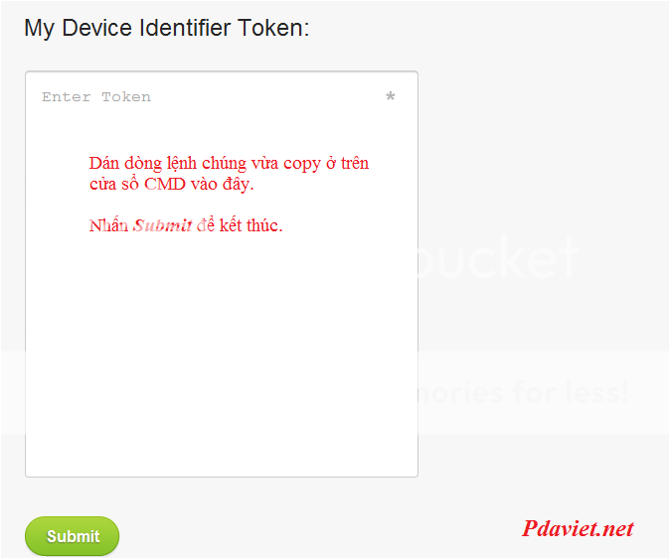Viewport: 670px width, 559px height.
Task: Click the 'My Device Identifier Token:' heading
Action: pos(167,28)
